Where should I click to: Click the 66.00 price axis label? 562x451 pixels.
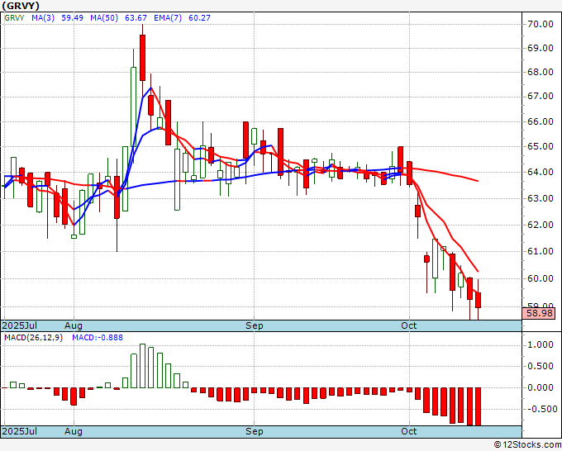[x=541, y=121]
